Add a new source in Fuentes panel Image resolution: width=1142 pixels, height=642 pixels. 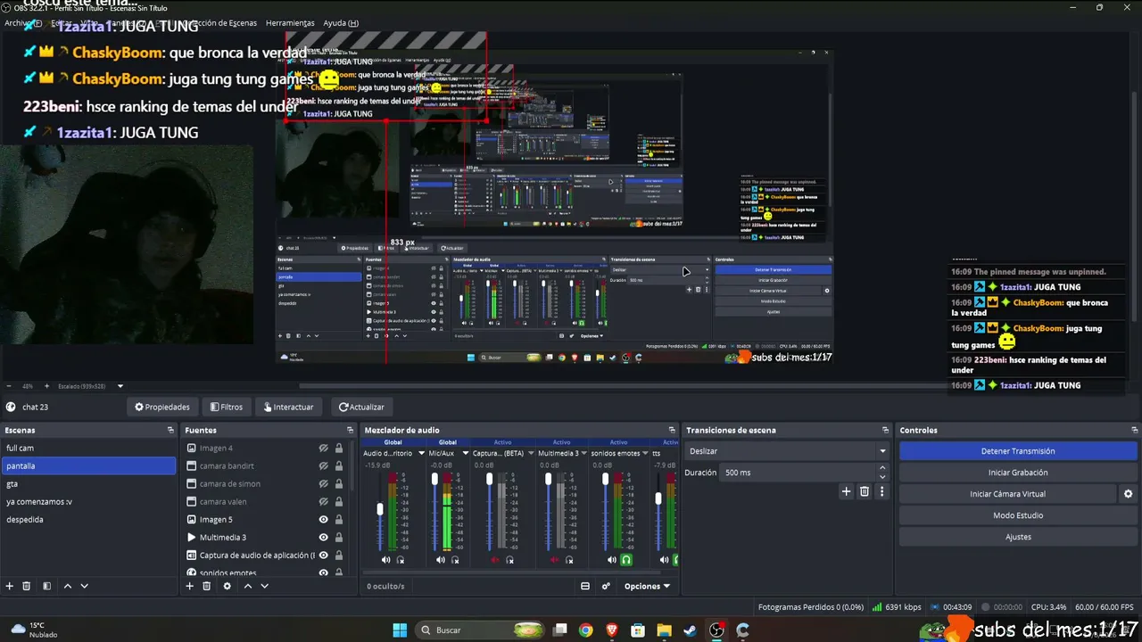[189, 586]
